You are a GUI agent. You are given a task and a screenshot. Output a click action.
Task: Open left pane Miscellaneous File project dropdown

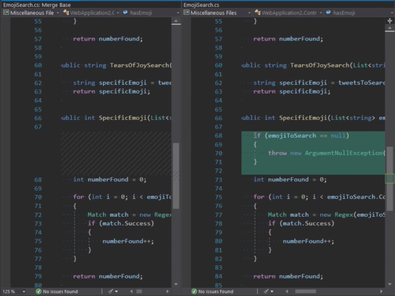32,13
